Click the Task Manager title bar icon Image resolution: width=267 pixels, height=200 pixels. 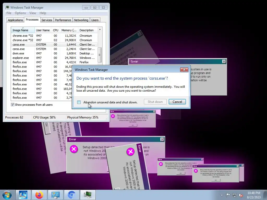point(7,8)
